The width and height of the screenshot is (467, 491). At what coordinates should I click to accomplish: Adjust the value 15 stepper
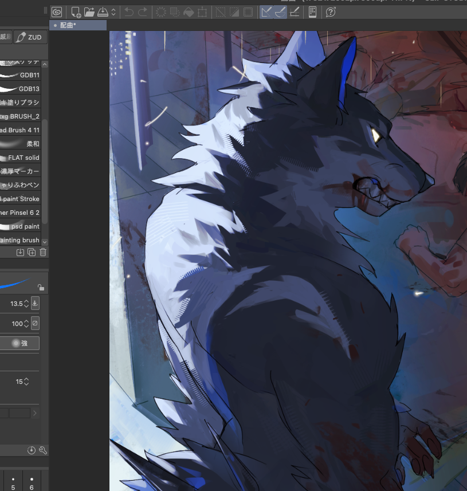(x=26, y=382)
